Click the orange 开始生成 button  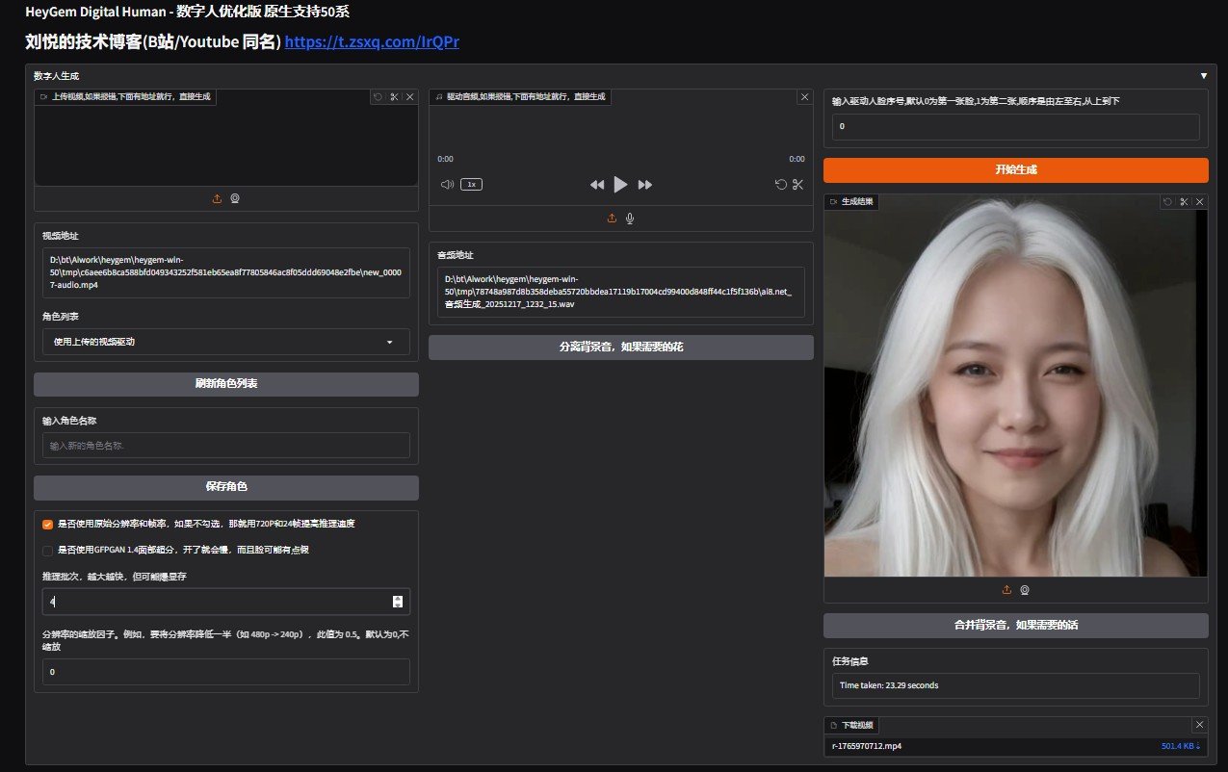pyautogui.click(x=1015, y=170)
